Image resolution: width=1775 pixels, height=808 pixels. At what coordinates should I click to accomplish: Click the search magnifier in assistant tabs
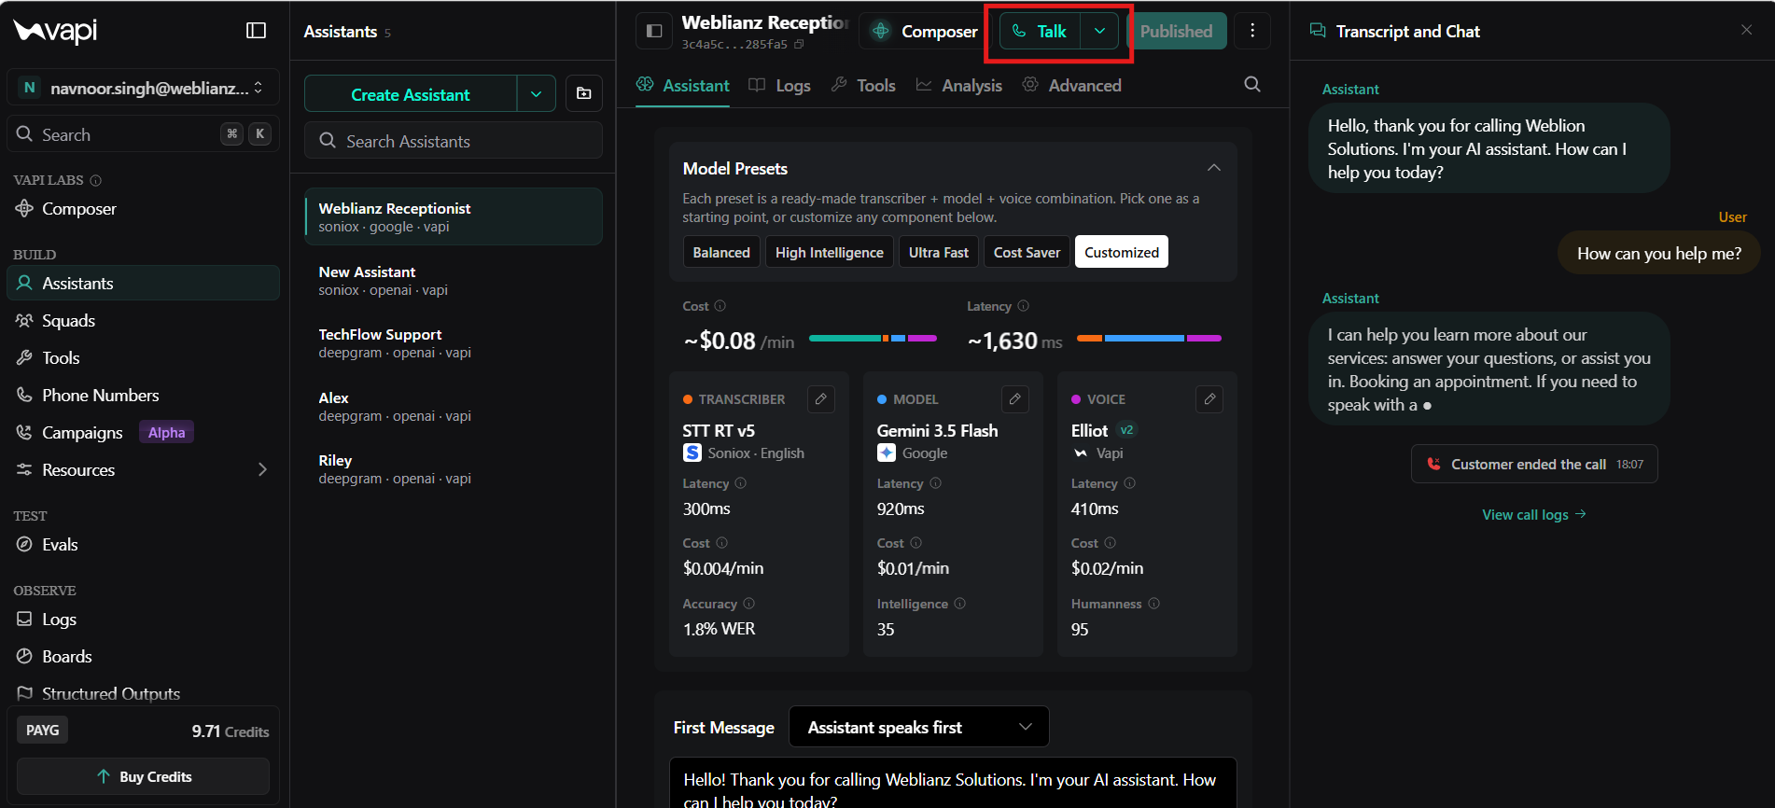(1252, 85)
